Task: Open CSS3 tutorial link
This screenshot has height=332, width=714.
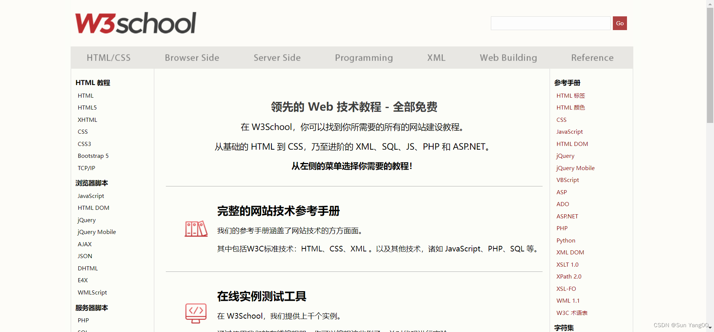Action: 84,144
